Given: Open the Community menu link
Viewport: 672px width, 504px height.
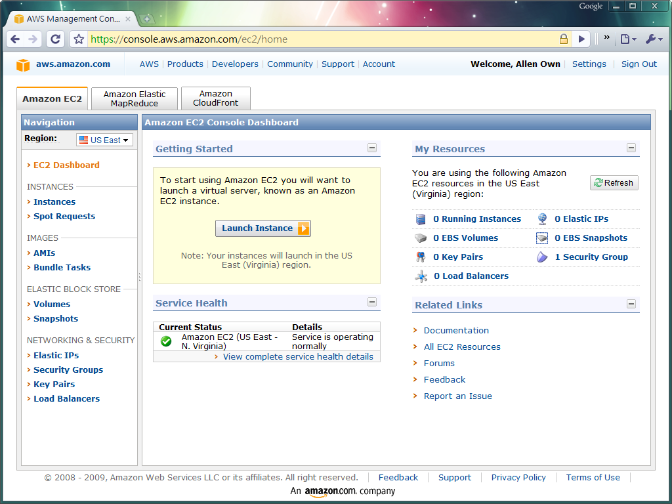Looking at the screenshot, I should [290, 64].
